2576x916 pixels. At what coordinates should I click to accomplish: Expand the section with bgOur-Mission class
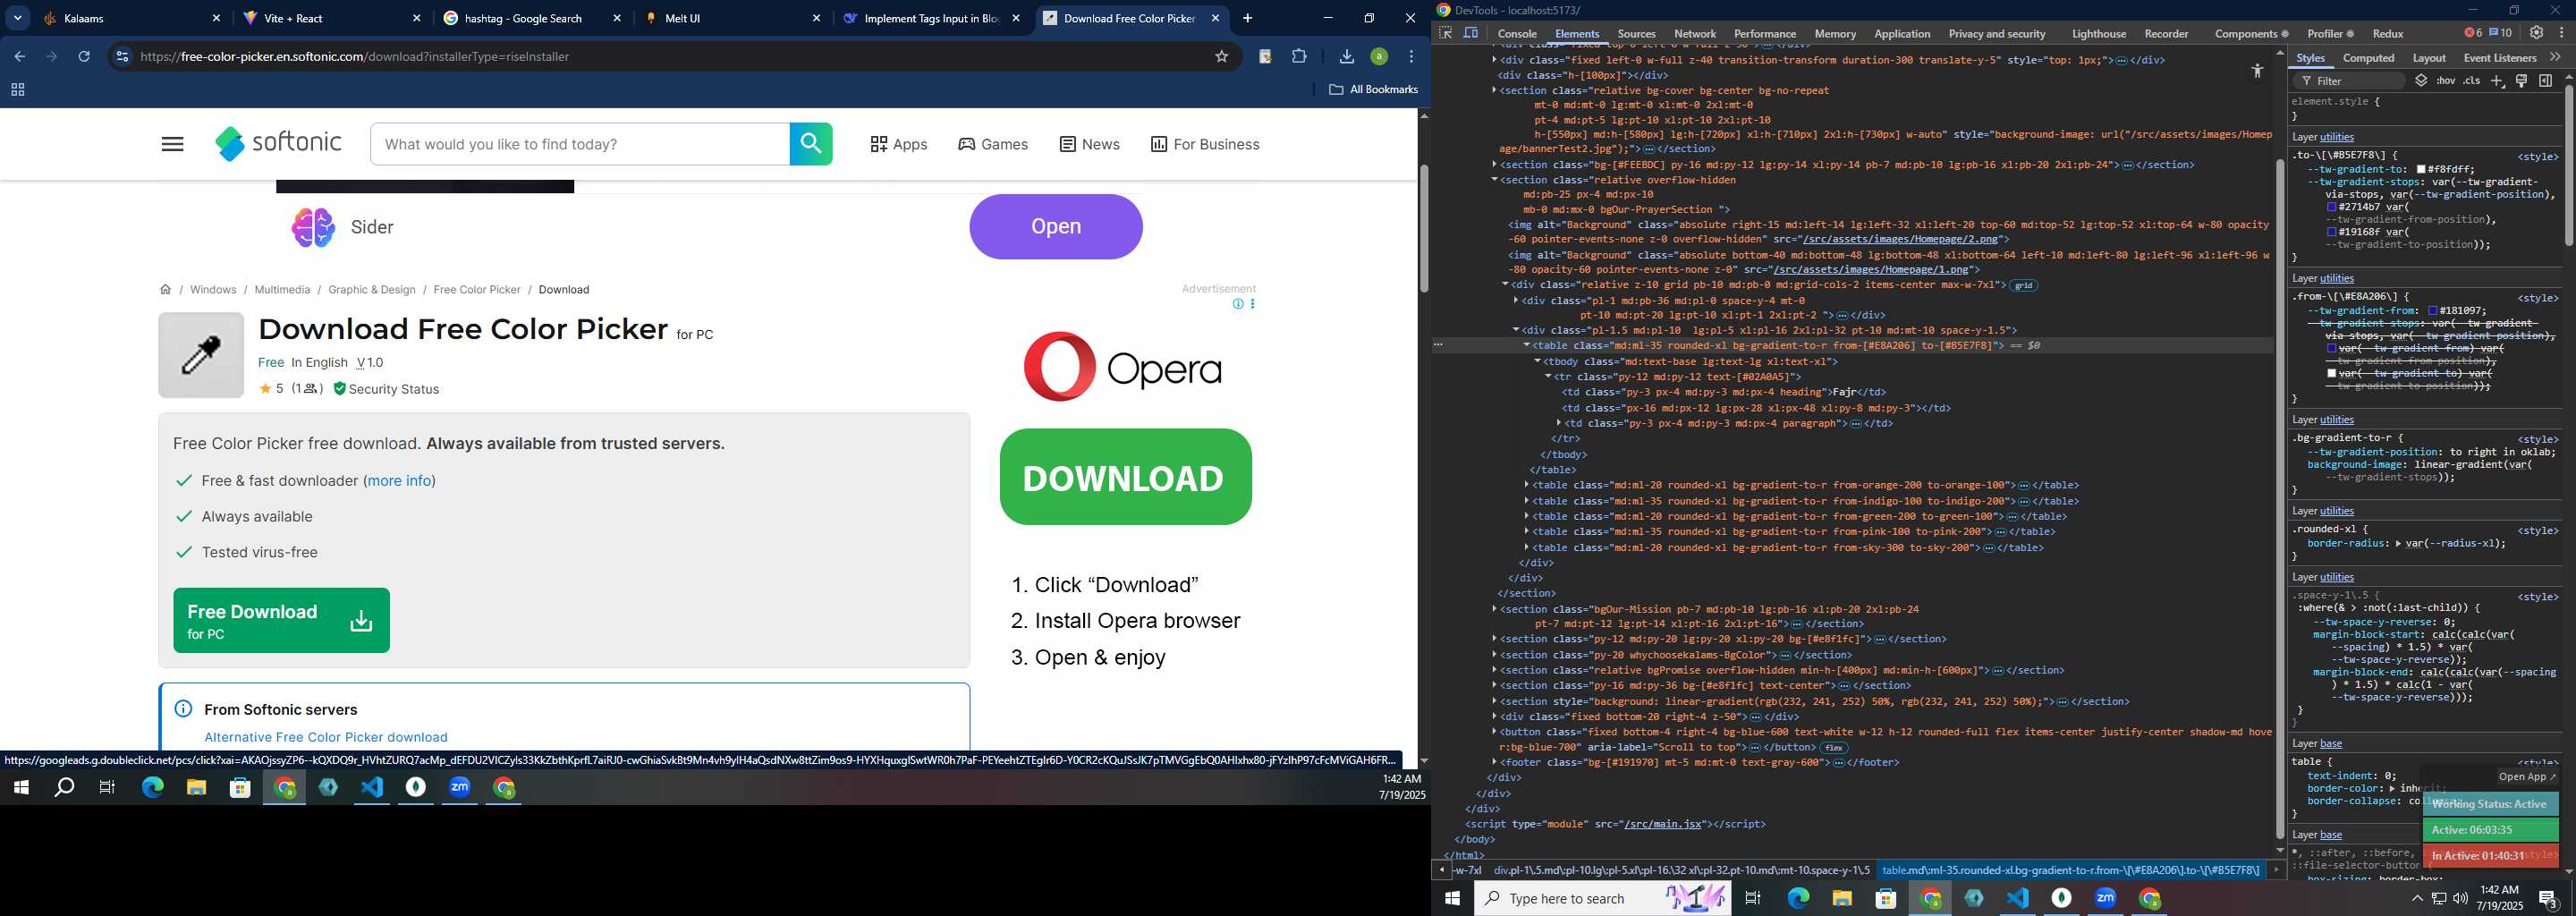(x=1495, y=609)
